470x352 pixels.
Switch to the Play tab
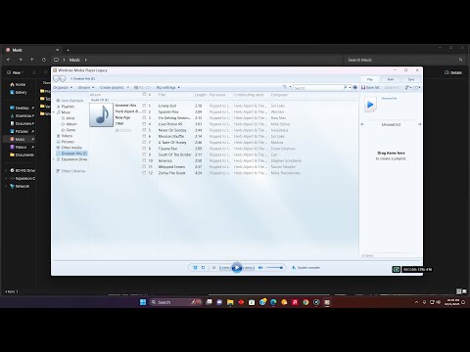(x=370, y=79)
